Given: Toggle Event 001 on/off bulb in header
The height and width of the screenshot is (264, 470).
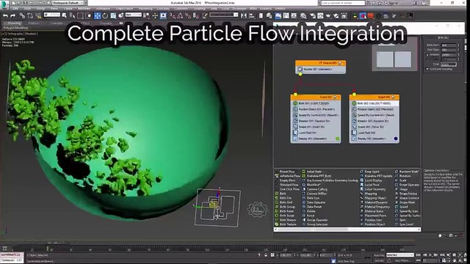Looking at the screenshot, I should [335, 98].
